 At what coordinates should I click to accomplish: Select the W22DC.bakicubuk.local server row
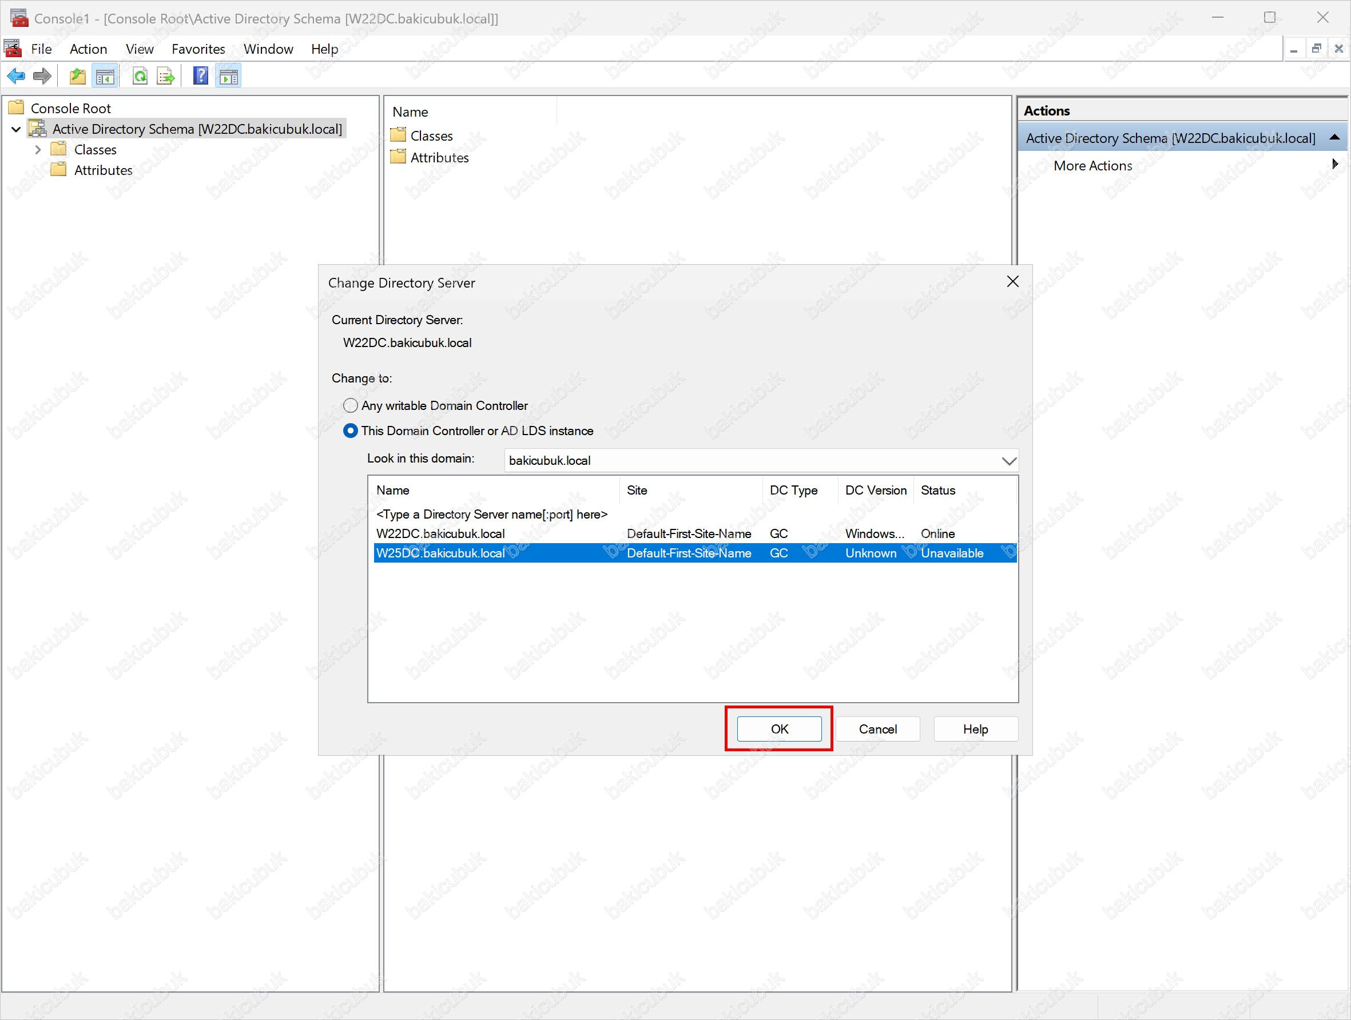pyautogui.click(x=695, y=533)
